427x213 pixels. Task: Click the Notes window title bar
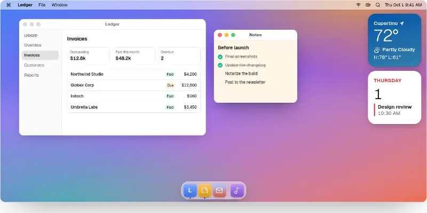tap(256, 35)
